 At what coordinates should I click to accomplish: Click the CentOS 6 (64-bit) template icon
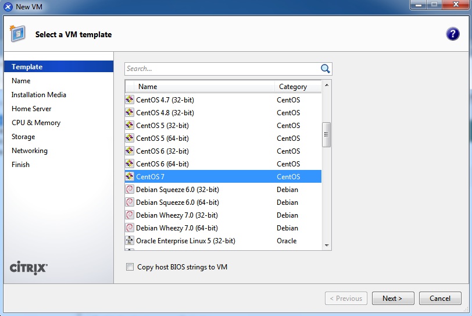(x=130, y=164)
